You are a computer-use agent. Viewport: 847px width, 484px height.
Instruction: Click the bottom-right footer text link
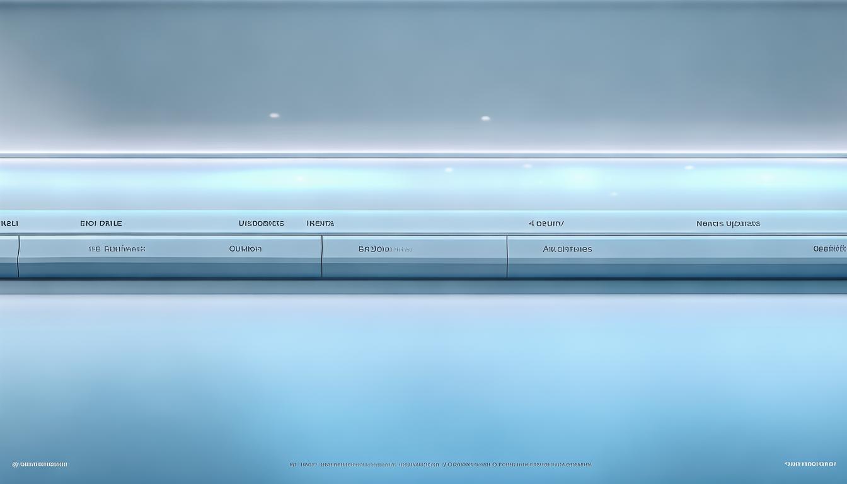(x=810, y=464)
